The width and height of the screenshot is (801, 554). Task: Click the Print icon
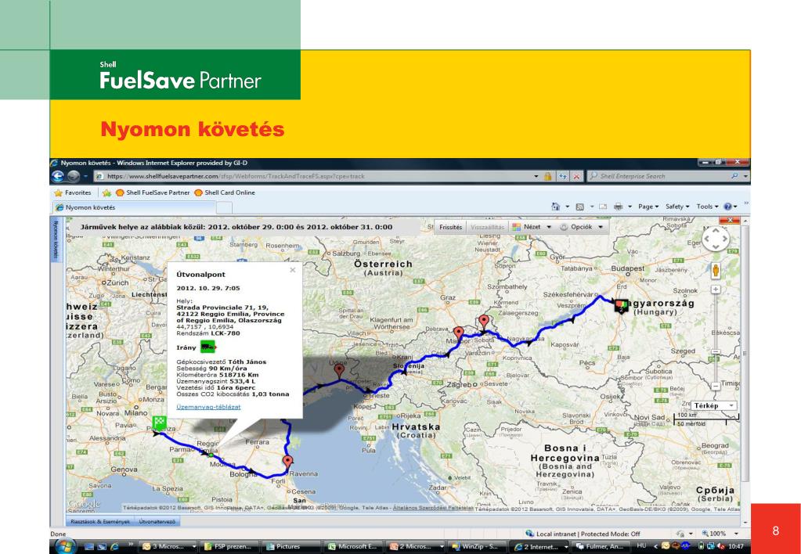pyautogui.click(x=618, y=207)
